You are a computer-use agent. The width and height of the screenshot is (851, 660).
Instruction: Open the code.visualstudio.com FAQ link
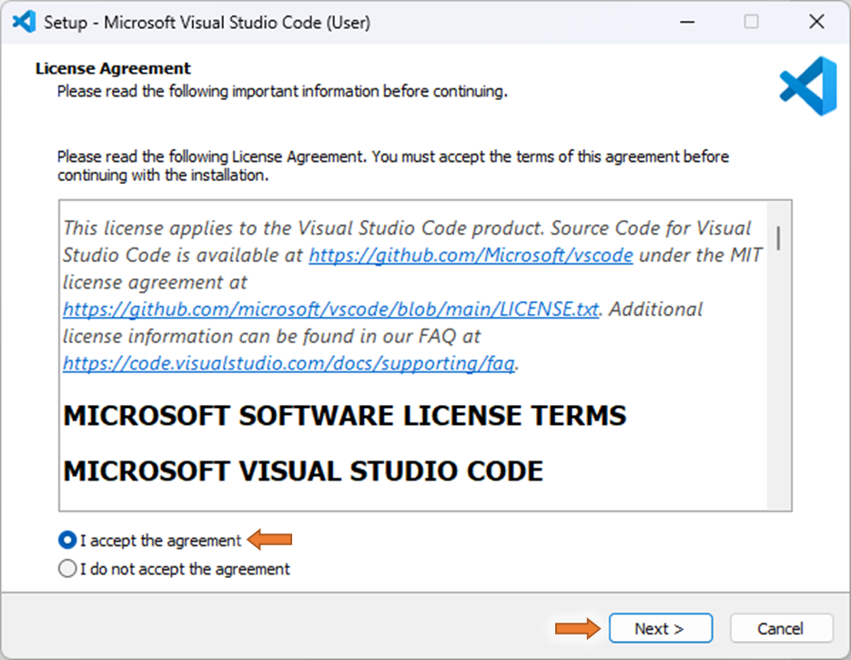coord(289,363)
